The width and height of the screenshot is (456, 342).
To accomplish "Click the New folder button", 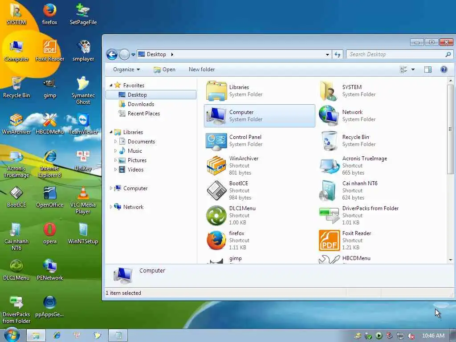I will point(202,69).
